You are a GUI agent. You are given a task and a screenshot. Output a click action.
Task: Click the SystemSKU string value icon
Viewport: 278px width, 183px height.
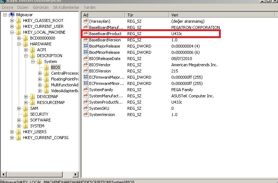coord(86,108)
